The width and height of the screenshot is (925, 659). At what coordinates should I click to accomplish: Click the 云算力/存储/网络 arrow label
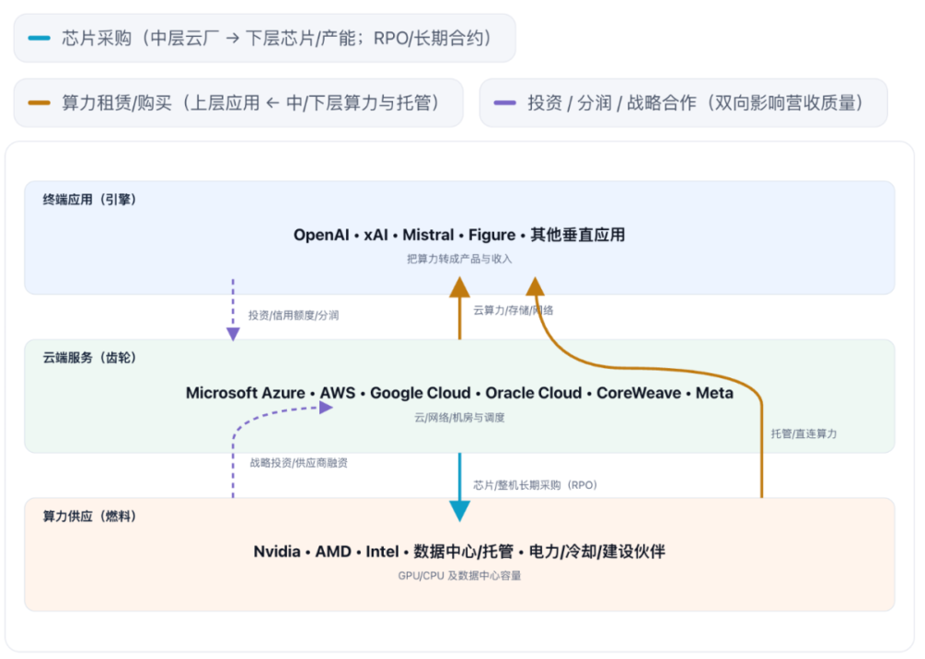tap(513, 311)
